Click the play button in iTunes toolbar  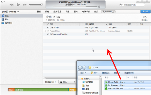[x=18, y=5]
